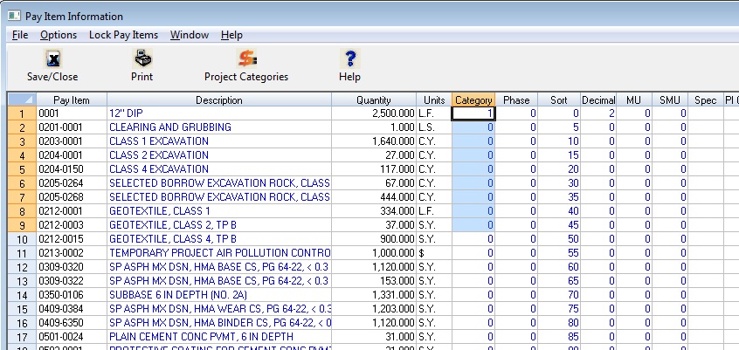Click the quantity cell 1,331.000
The width and height of the screenshot is (739, 350).
click(x=374, y=295)
